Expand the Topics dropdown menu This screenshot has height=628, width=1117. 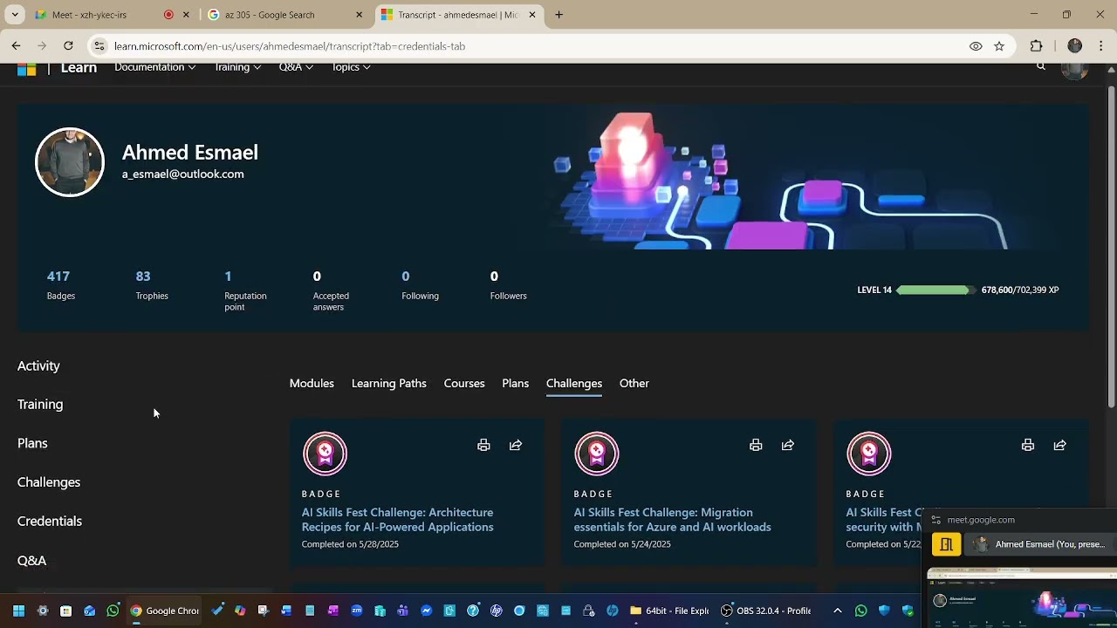pos(351,67)
